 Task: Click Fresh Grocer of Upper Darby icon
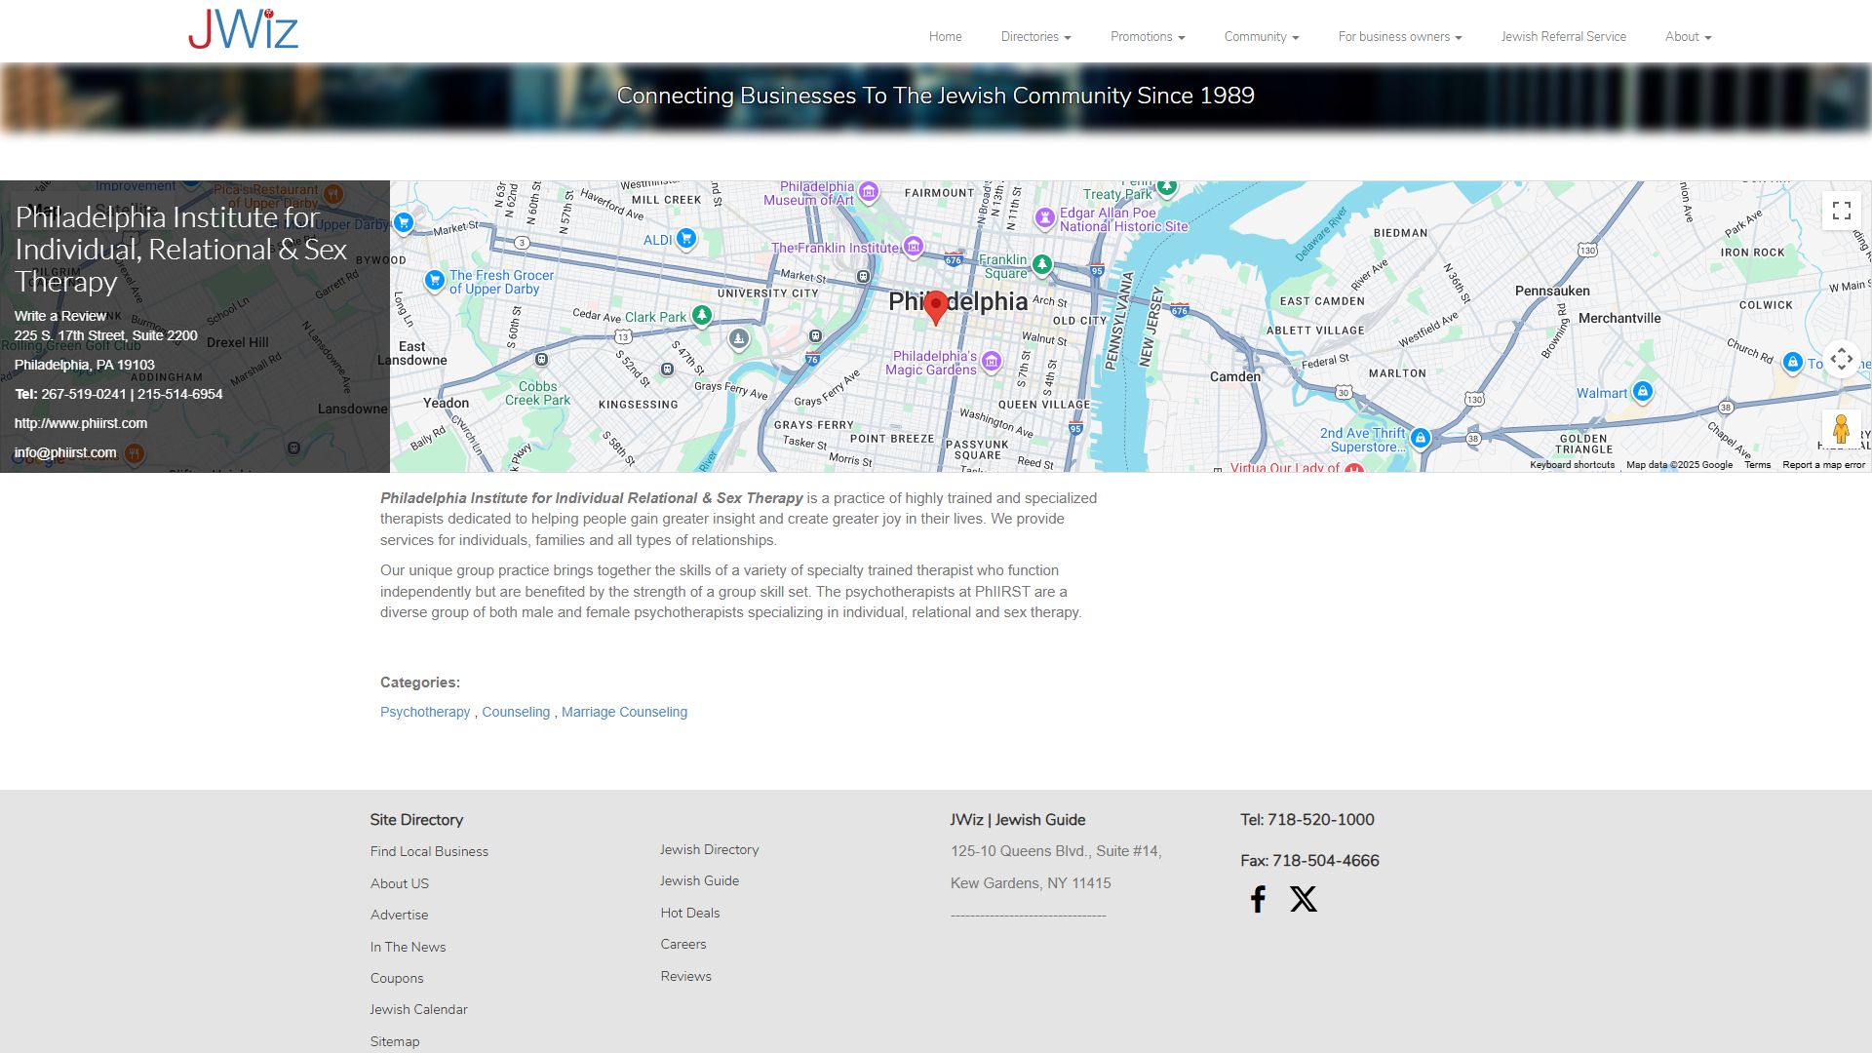point(435,280)
